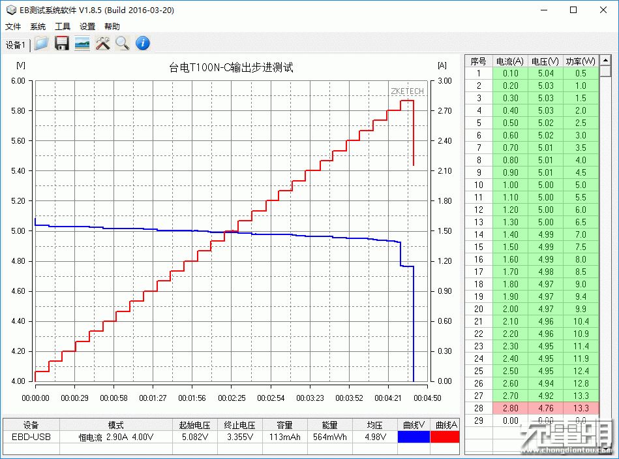The width and height of the screenshot is (619, 459).
Task: Open the 工具 menu
Action: tap(63, 27)
